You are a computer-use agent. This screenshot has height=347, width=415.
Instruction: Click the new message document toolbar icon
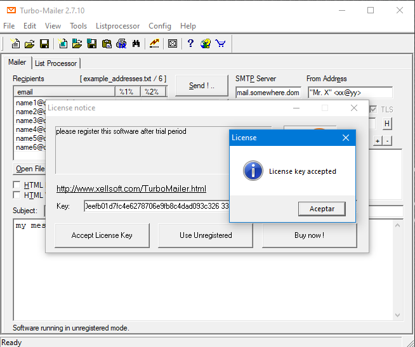[15, 43]
